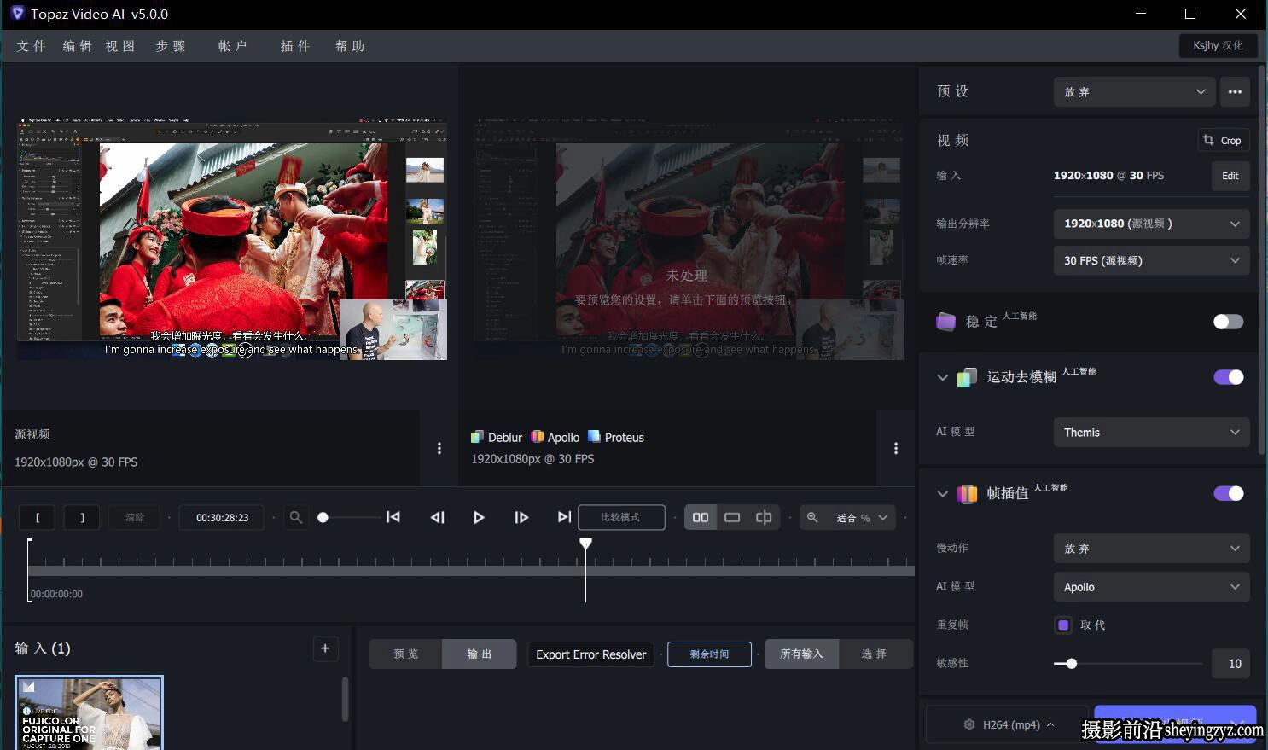The image size is (1268, 750).
Task: Uncheck the duplicate frames replace checkbox
Action: [x=1063, y=625]
